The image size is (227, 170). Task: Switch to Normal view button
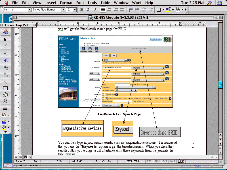[x=16, y=157]
